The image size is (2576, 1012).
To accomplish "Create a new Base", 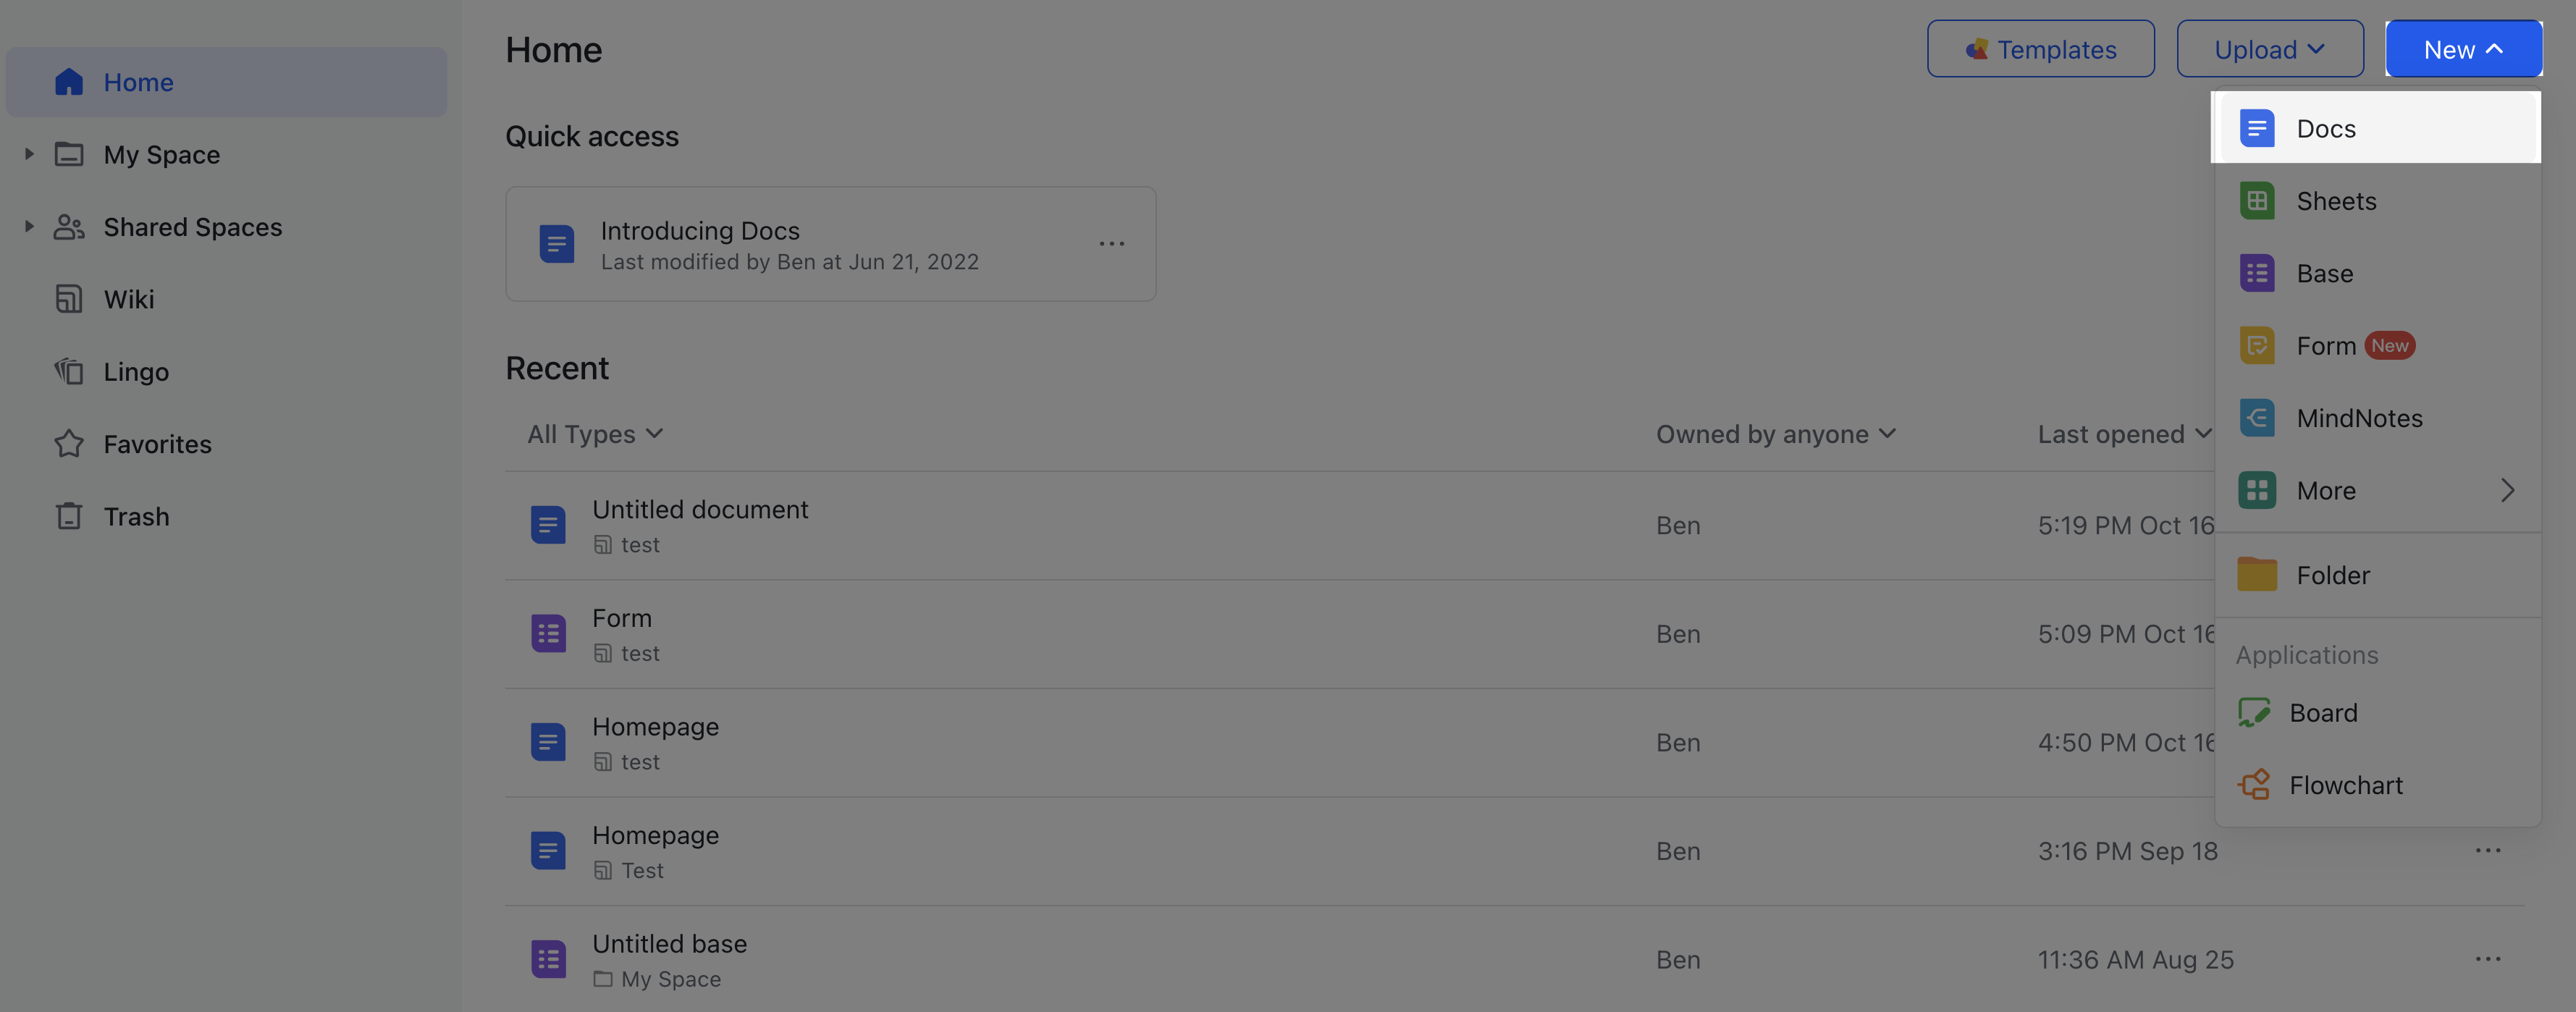I will tap(2324, 272).
